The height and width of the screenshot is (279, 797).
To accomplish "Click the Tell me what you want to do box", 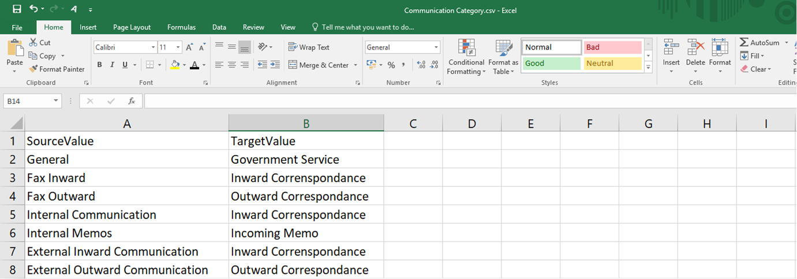I will pos(362,27).
